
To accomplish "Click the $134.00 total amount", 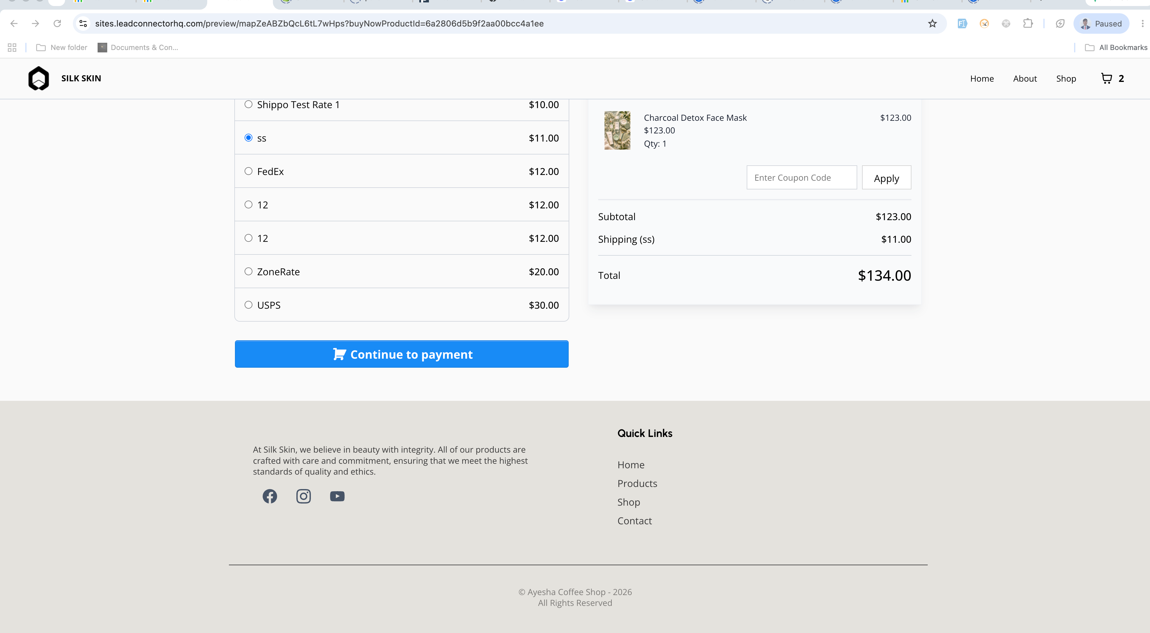I will (x=884, y=276).
